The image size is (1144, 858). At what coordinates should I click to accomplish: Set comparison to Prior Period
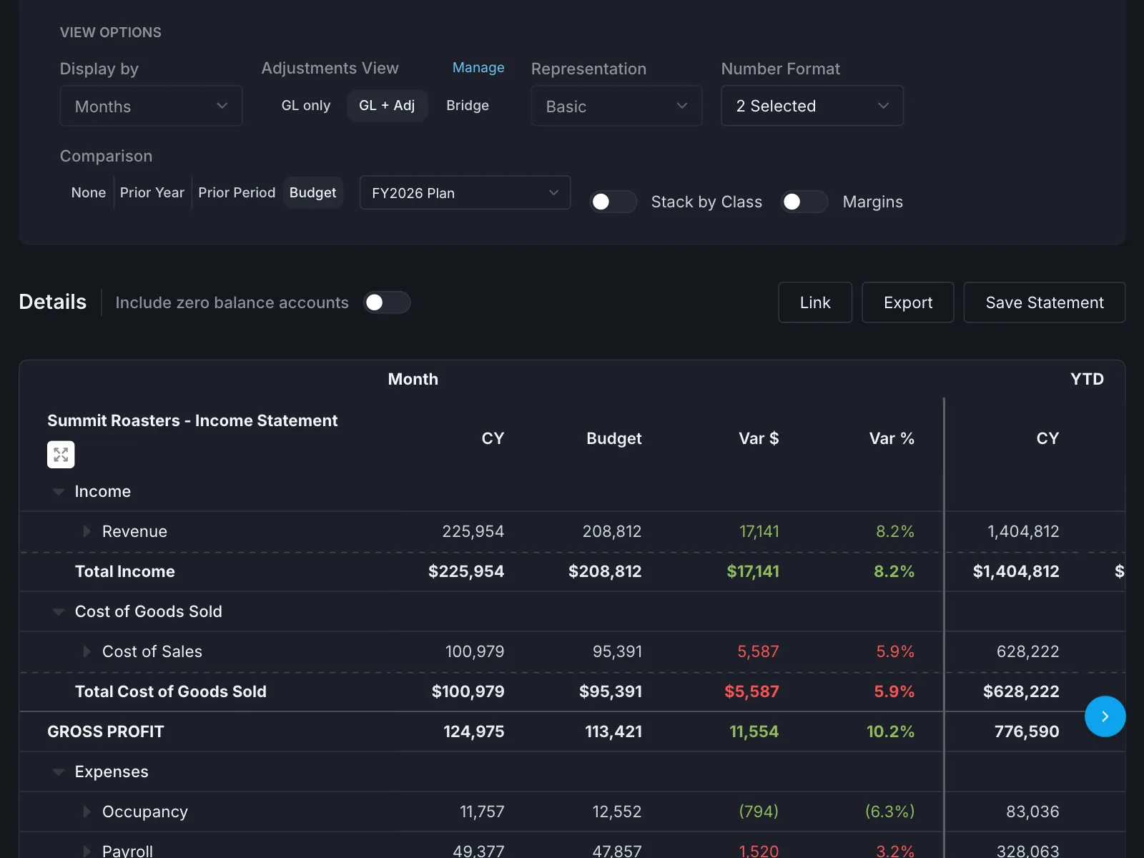point(237,193)
